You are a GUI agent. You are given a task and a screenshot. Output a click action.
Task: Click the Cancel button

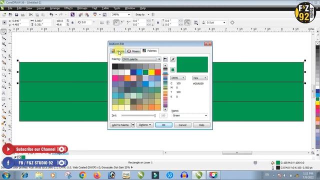coord(182,125)
